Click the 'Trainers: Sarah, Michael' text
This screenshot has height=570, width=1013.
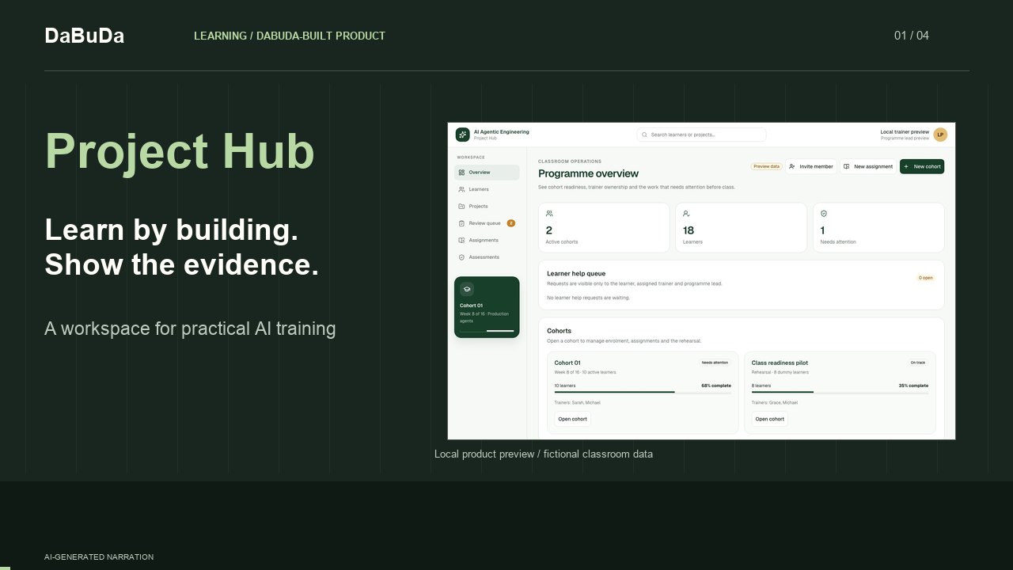pyautogui.click(x=577, y=403)
